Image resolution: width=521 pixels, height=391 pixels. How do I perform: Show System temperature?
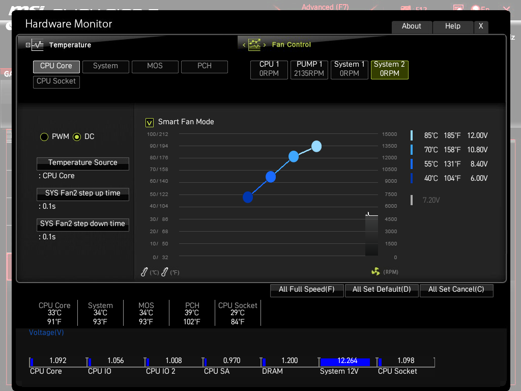(x=106, y=67)
